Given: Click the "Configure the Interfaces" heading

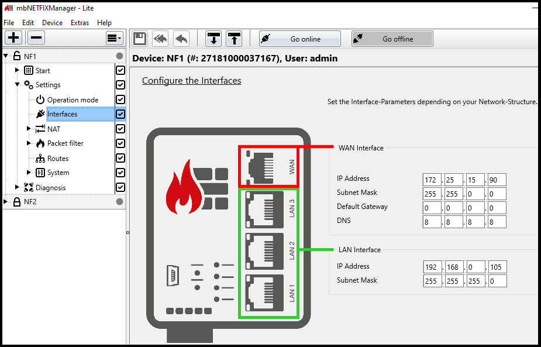Looking at the screenshot, I should 191,80.
